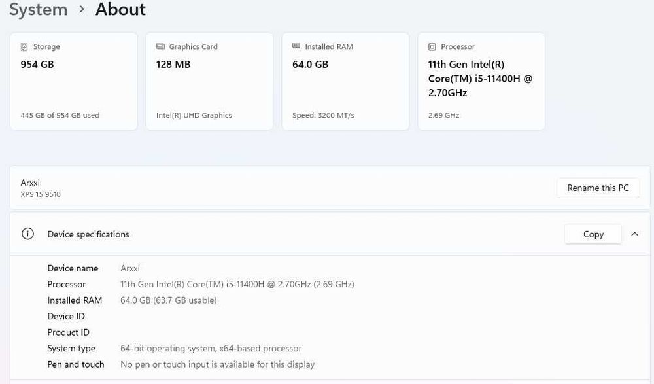Click the Pen and touch row value

click(x=217, y=364)
